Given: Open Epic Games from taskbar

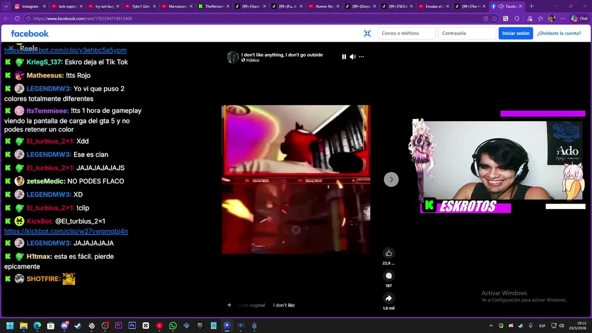Looking at the screenshot, I should pos(200,326).
